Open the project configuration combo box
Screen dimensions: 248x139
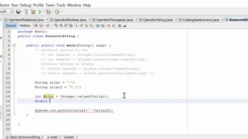point(7,12)
